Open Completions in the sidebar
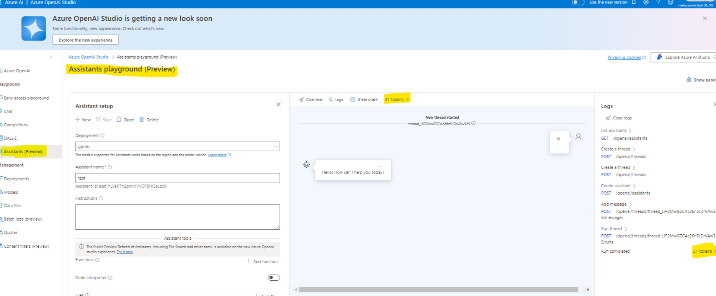Image resolution: width=716 pixels, height=296 pixels. pyautogui.click(x=15, y=125)
